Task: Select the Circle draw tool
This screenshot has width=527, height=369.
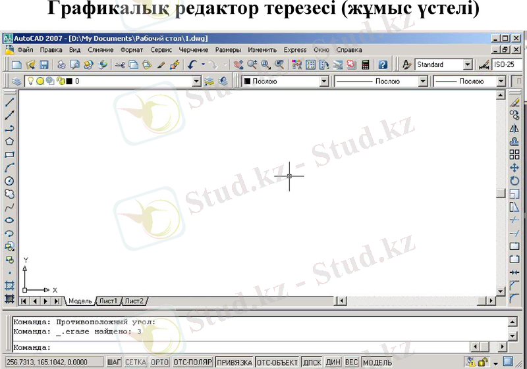Action: 9,181
